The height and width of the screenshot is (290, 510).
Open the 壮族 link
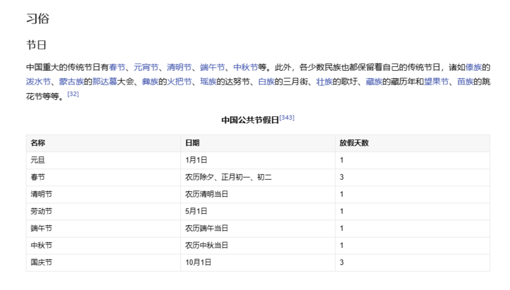click(x=324, y=82)
